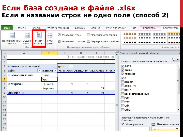Select column C header

pyautogui.click(x=65, y=53)
